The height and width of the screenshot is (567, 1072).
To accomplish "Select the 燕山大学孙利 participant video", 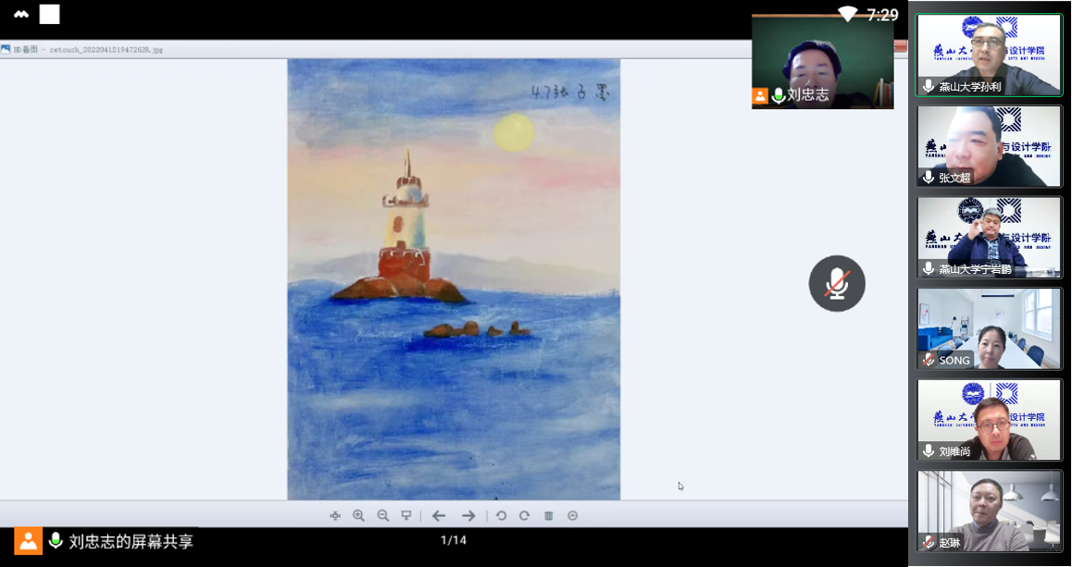I will (990, 55).
